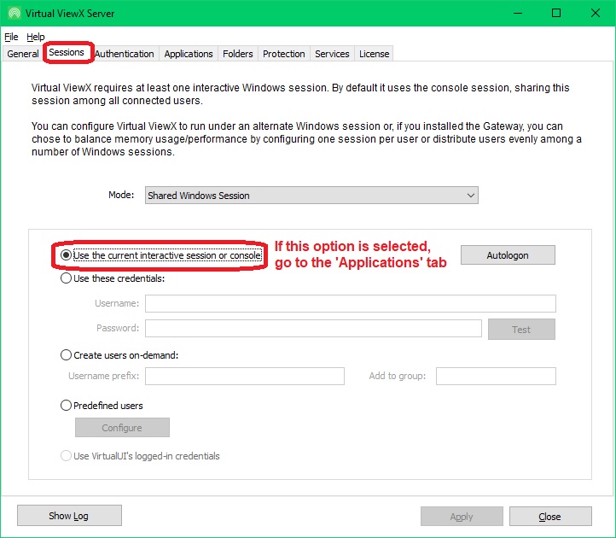Screen dimensions: 616x538
Task: Open the Help menu
Action: (35, 37)
